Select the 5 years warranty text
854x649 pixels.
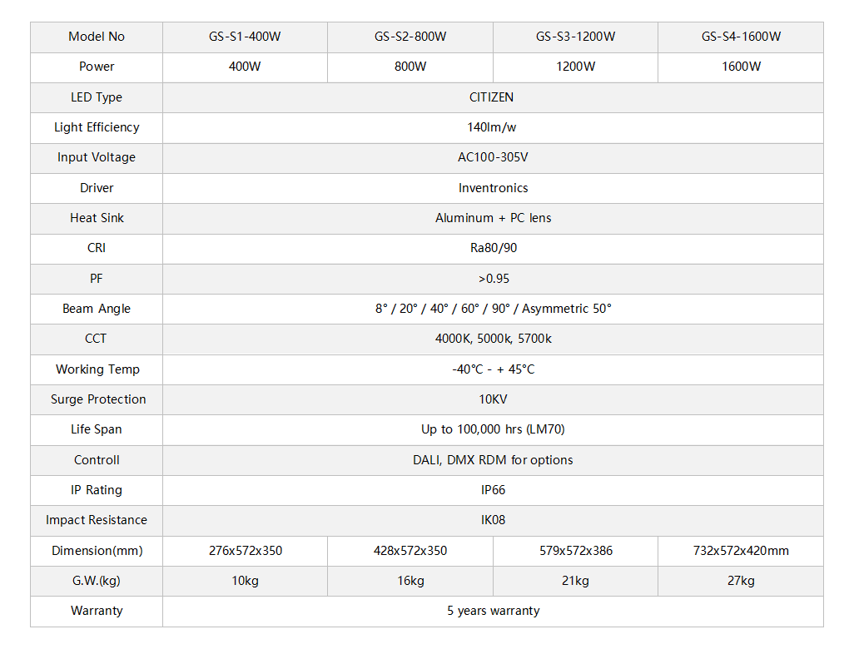coord(493,611)
